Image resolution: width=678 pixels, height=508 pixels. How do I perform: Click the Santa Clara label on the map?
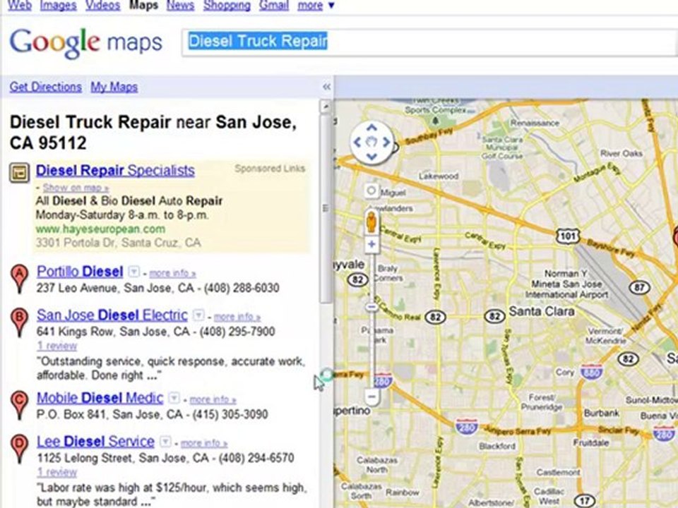click(x=542, y=311)
